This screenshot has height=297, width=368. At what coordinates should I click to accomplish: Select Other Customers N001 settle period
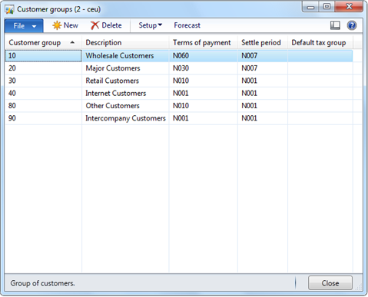tap(263, 106)
